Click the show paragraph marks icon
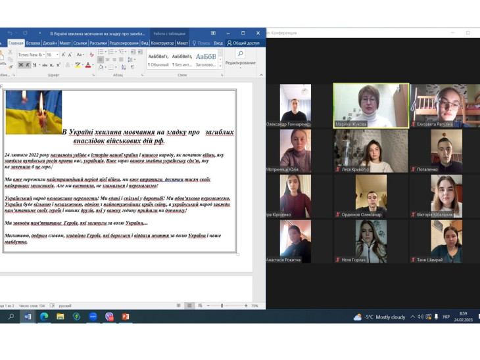This screenshot has width=480, height=360. click(x=132, y=67)
